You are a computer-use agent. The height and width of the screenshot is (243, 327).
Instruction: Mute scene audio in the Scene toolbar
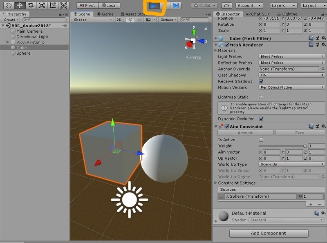pos(139,19)
